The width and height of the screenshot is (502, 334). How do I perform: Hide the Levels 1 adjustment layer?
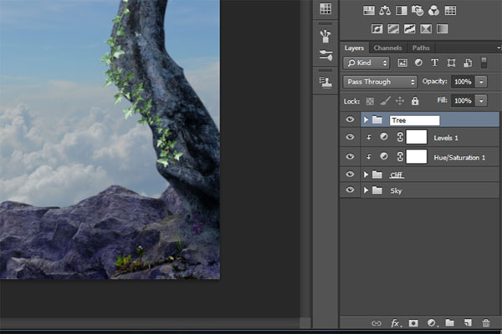350,137
